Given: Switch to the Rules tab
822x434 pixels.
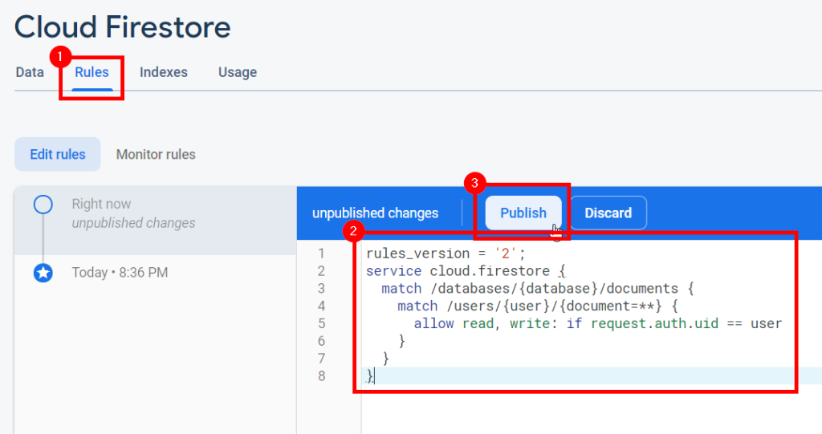Looking at the screenshot, I should click(92, 72).
